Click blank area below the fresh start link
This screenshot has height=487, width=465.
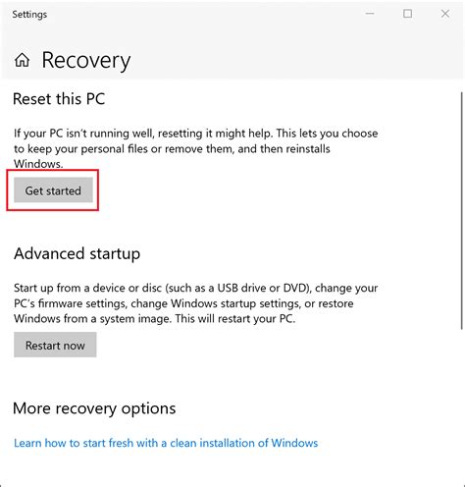coord(229,467)
